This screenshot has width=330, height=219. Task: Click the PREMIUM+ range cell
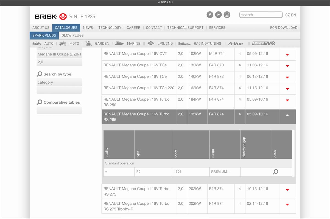click(x=225, y=172)
